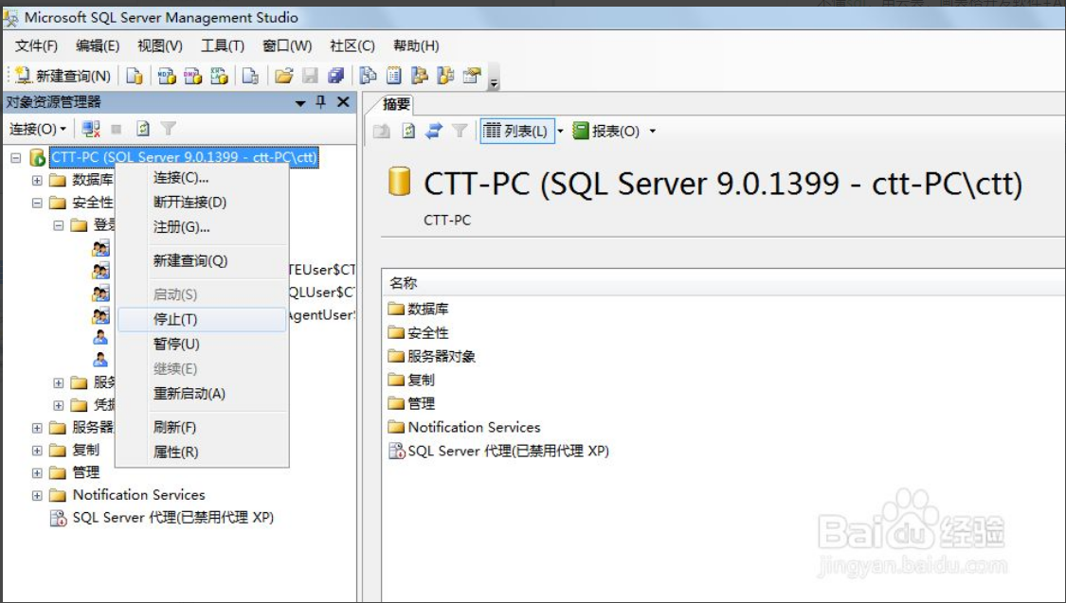Screen dimensions: 1066x603
Task: Open the 编辑(E) menu
Action: pyautogui.click(x=98, y=45)
